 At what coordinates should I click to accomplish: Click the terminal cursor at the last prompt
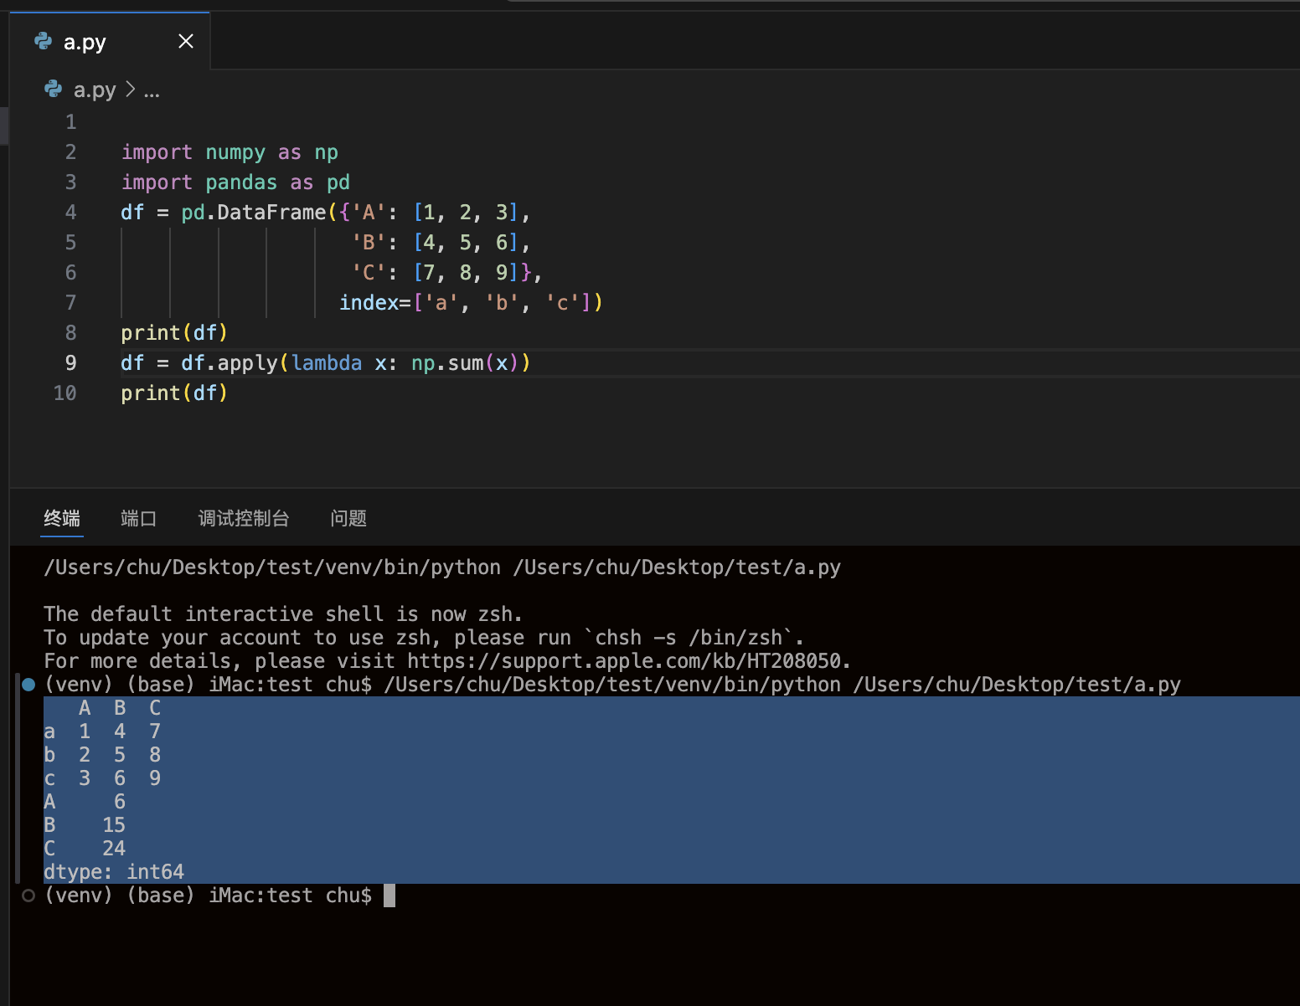tap(389, 896)
